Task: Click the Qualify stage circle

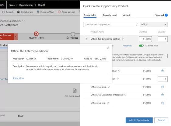Action: click(x=36, y=34)
